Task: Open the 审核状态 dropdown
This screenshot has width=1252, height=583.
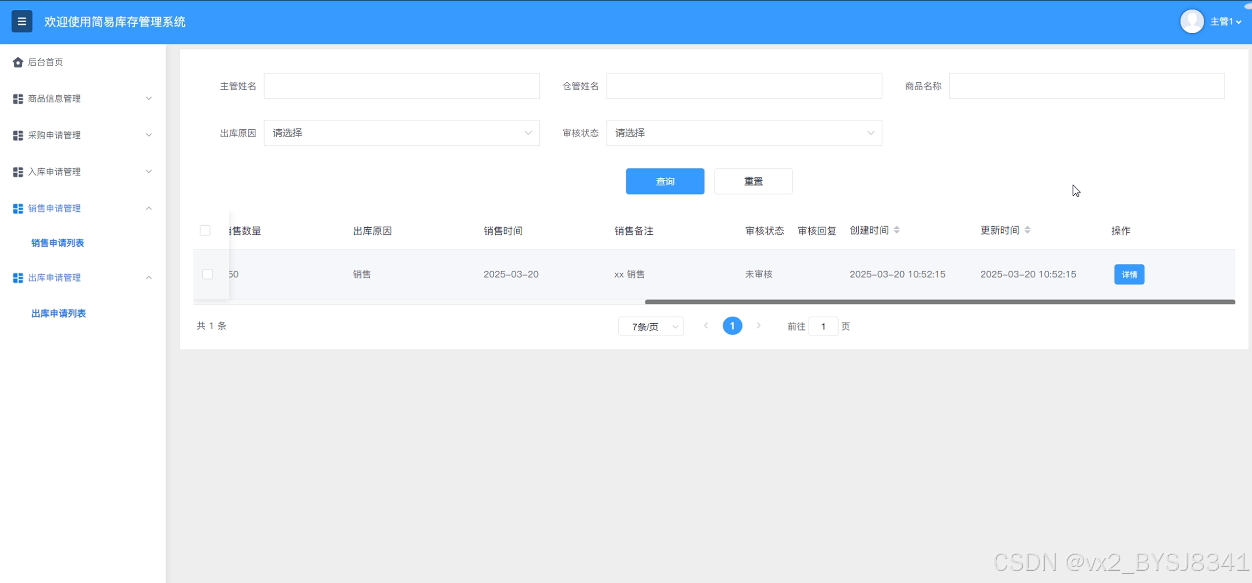Action: 744,133
